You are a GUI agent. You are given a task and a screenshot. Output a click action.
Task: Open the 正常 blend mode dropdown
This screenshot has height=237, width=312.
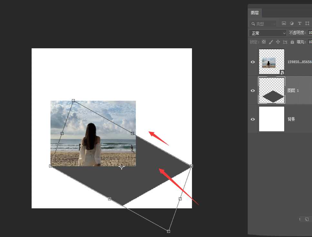coord(267,33)
